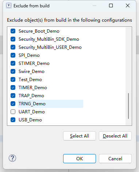Uncheck the Secure_Boot_Demo checkbox
The width and height of the screenshot is (139, 172).
13,31
